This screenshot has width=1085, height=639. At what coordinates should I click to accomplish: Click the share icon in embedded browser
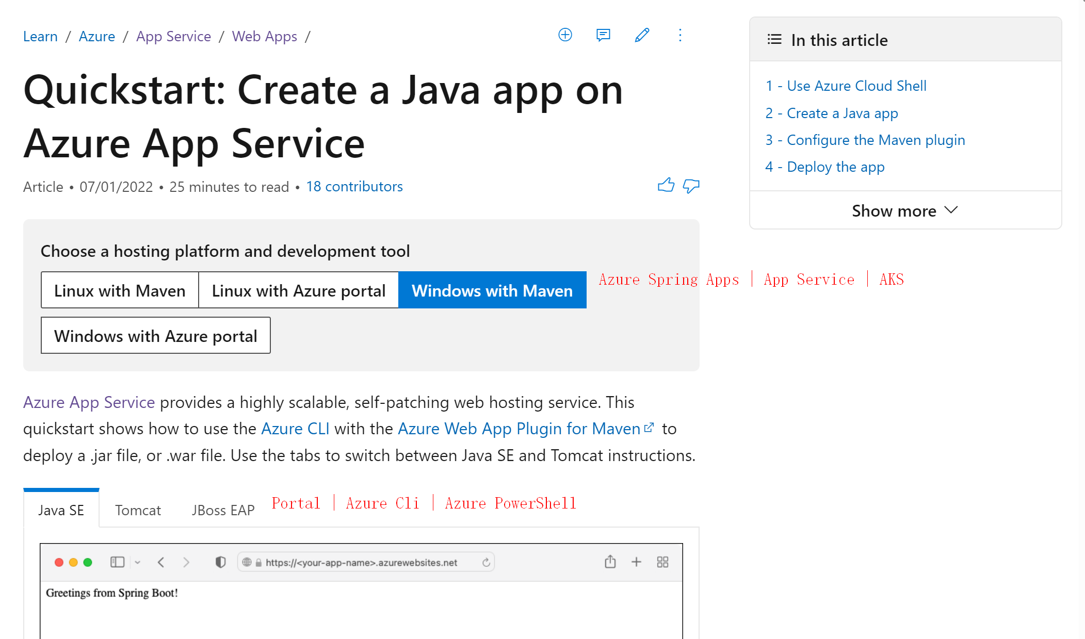point(610,561)
